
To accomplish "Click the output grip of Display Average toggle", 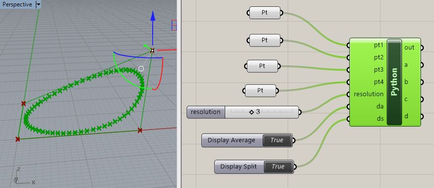I will click(294, 140).
